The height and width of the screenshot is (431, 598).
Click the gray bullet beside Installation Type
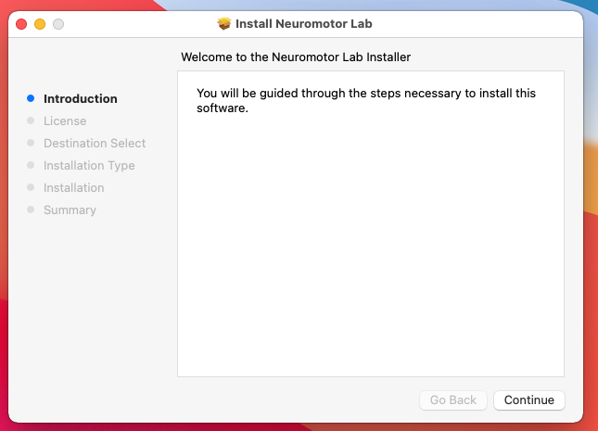[31, 165]
